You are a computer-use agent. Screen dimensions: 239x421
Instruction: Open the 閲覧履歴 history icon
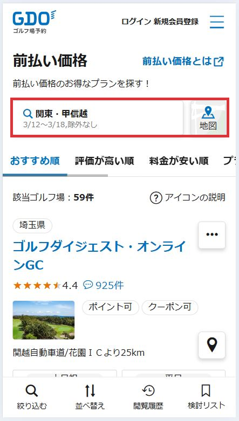[x=148, y=391]
